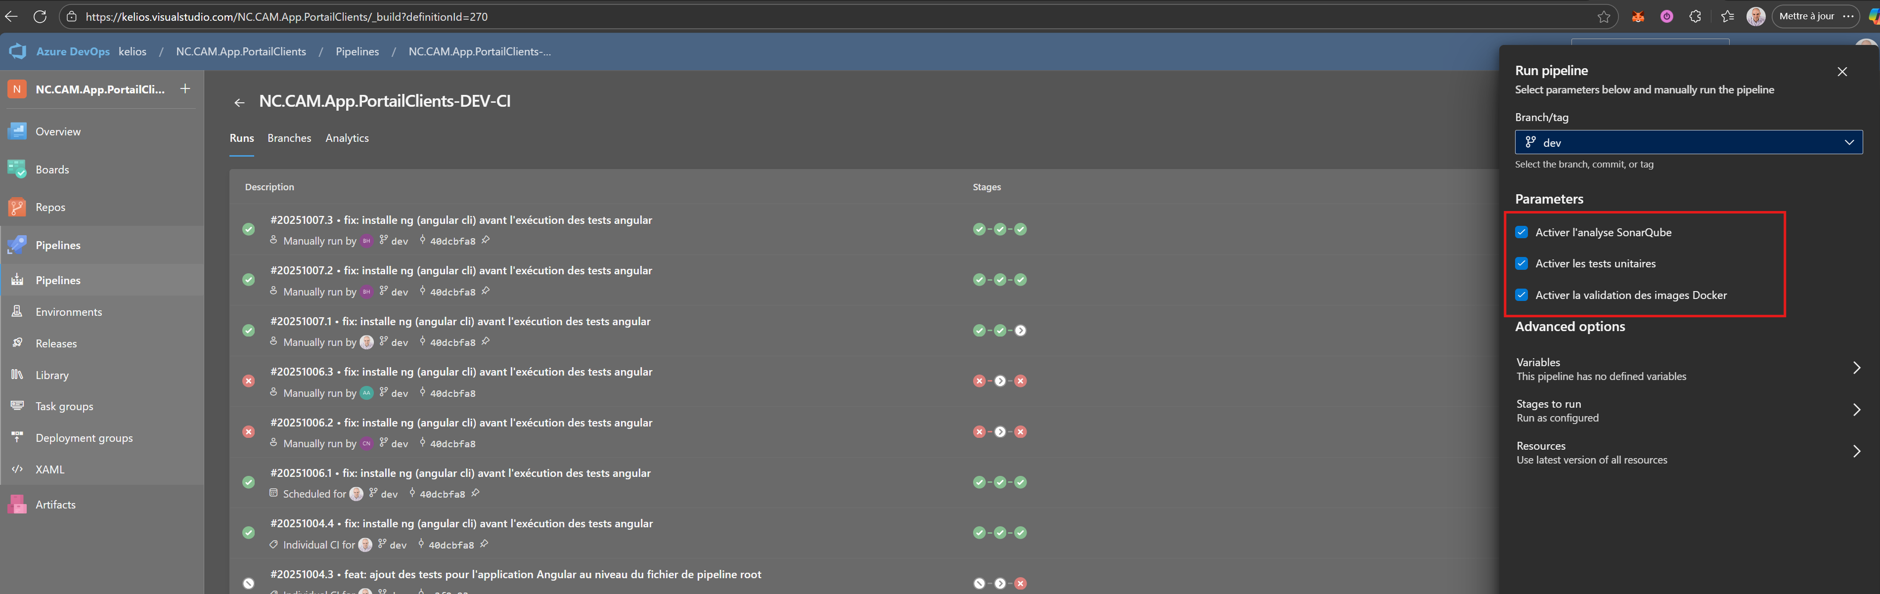The width and height of the screenshot is (1880, 594).
Task: Switch to the Analytics tab
Action: [x=347, y=138]
